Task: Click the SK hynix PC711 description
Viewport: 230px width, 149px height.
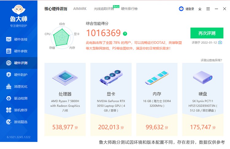Action: click(203, 106)
